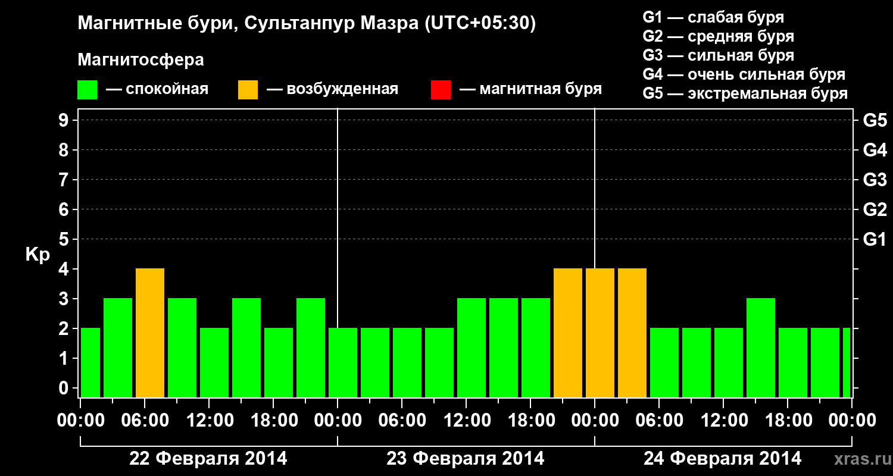This screenshot has height=476, width=893.
Task: Click the y-axis value 2
Action: coord(64,328)
